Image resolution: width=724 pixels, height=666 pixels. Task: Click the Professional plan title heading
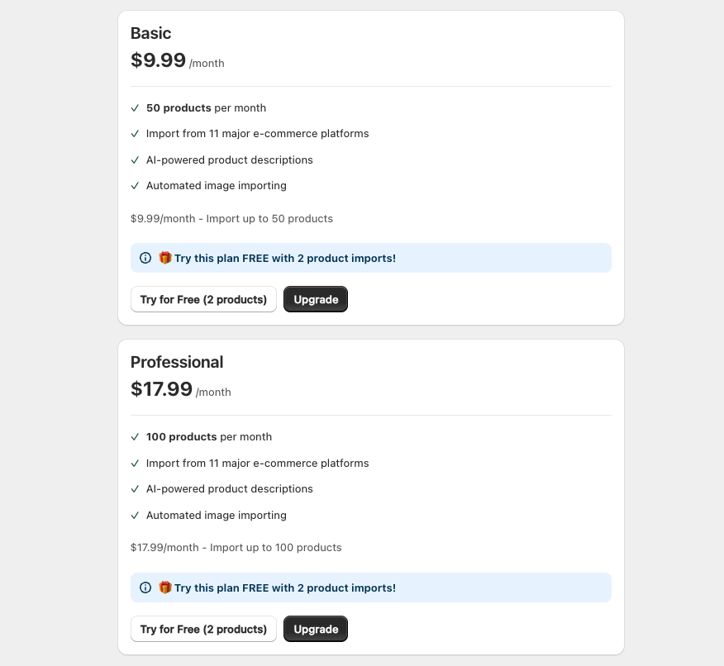tap(177, 362)
